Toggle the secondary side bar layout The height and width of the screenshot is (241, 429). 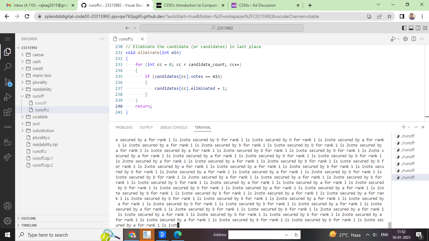coord(418,28)
